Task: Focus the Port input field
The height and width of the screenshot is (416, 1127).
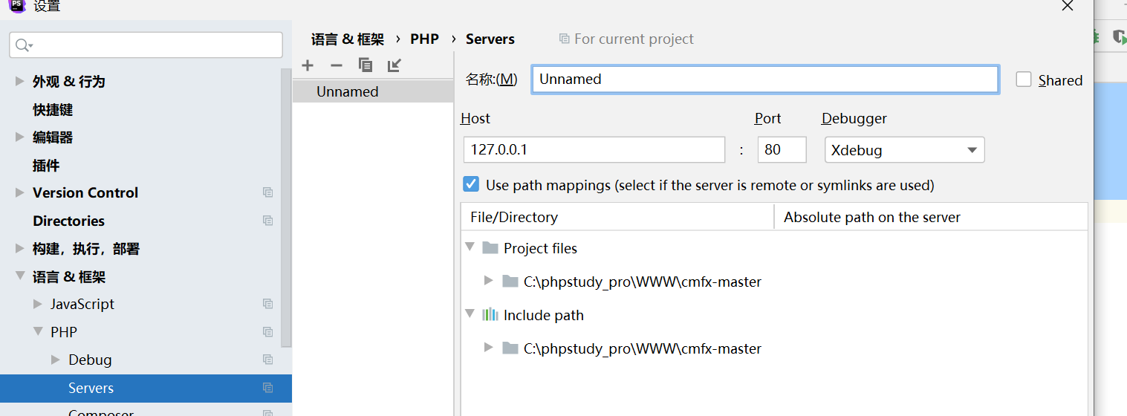Action: (x=782, y=149)
